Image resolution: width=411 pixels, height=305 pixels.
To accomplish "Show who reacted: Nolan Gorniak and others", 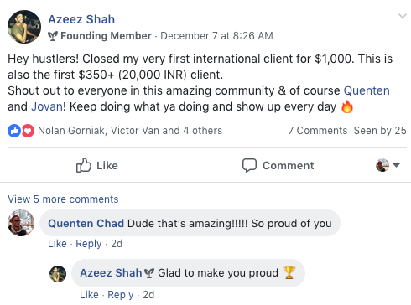I will [130, 131].
